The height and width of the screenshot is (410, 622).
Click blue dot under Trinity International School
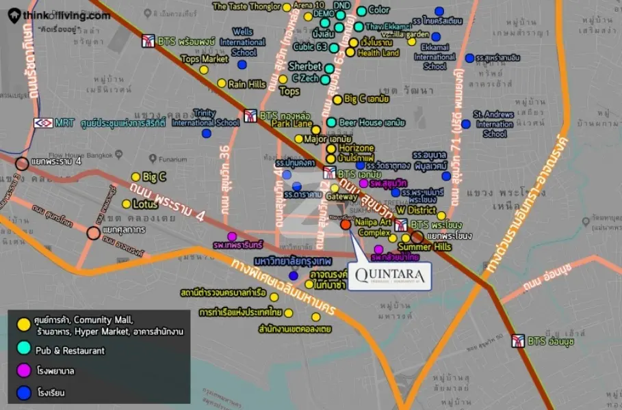(x=207, y=133)
